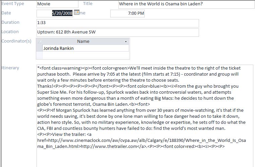Click the Name column header
The width and height of the screenshot is (255, 167).
83,41
